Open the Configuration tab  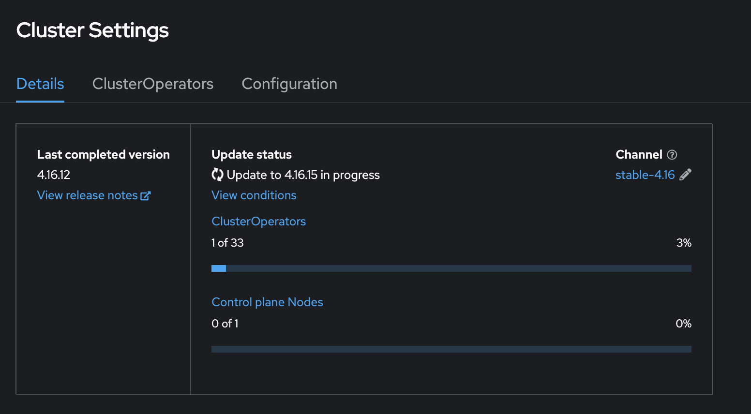click(289, 84)
